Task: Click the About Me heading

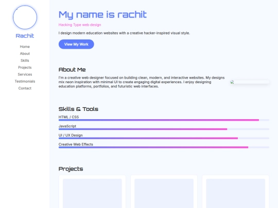Action: click(x=72, y=69)
